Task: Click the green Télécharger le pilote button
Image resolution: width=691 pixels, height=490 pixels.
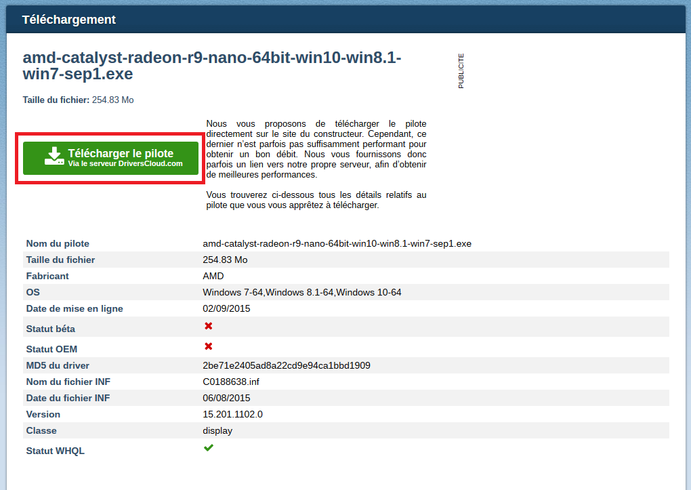Action: pos(111,158)
